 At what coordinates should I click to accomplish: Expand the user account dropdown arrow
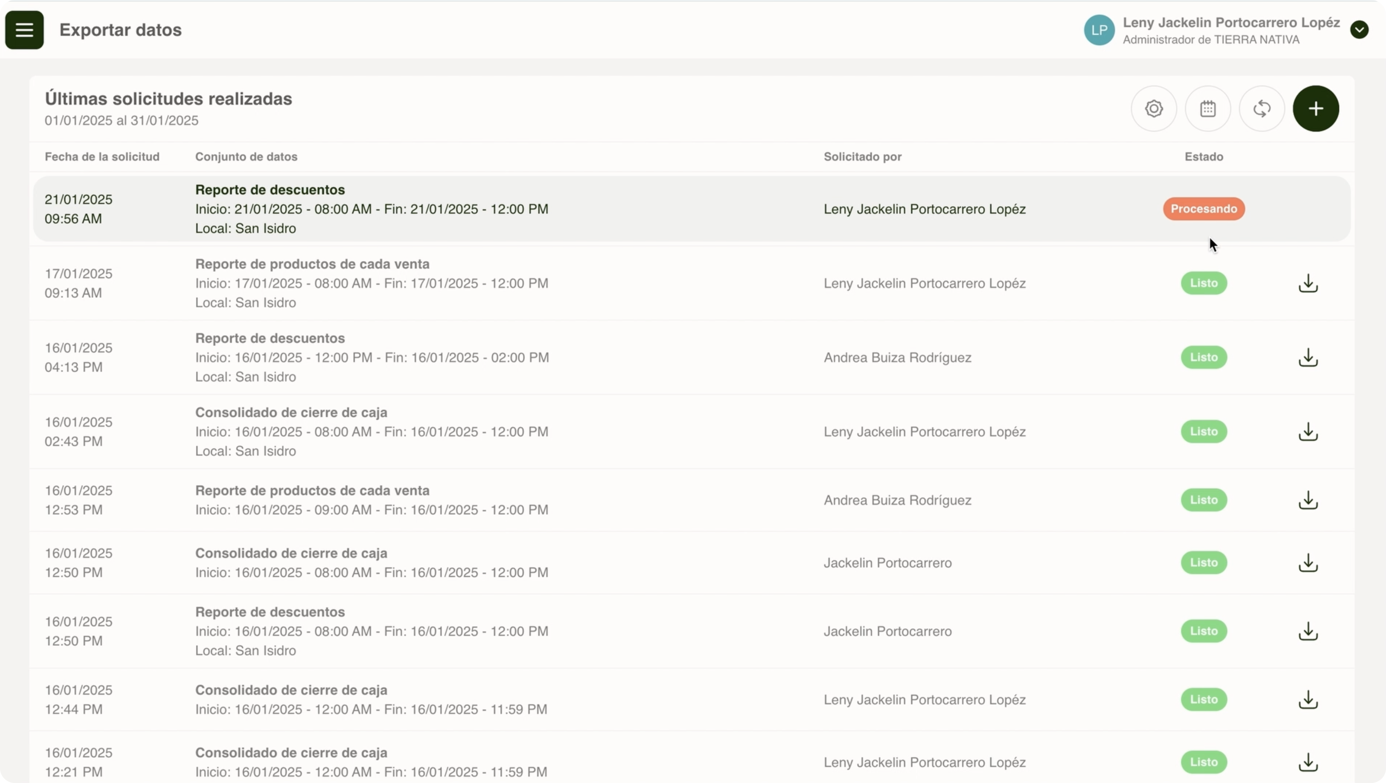(x=1359, y=30)
